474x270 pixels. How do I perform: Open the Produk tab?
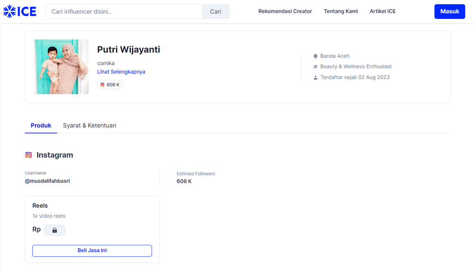(x=41, y=126)
